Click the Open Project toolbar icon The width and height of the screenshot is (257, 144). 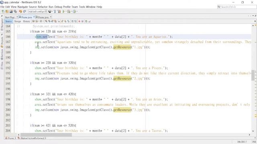click(x=11, y=12)
